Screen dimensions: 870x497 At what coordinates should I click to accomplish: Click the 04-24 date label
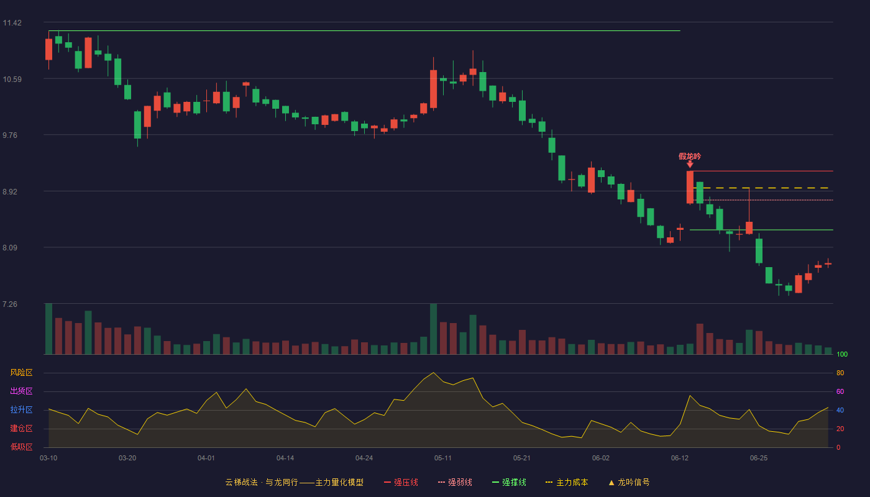click(x=364, y=458)
